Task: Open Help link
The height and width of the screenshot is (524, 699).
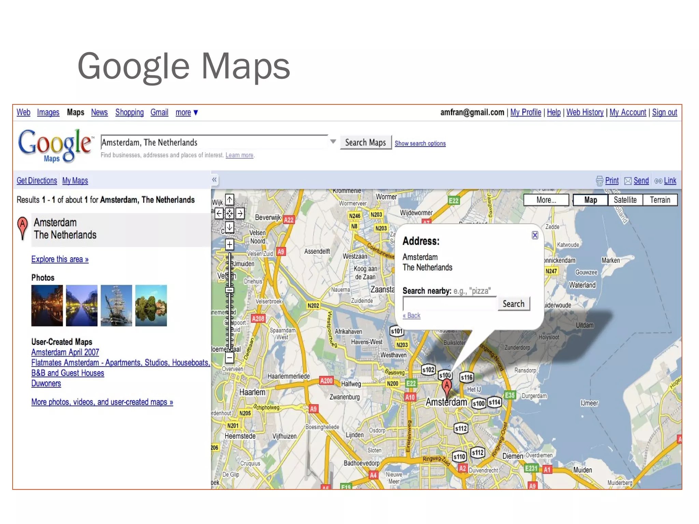Action: click(554, 112)
